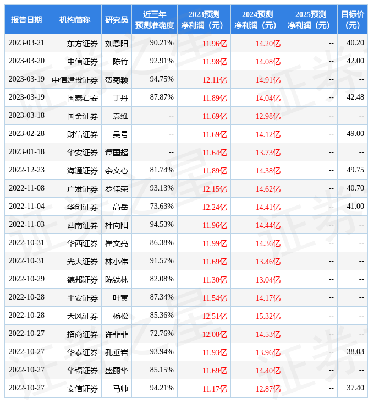Click analyst name 贺菊颖
Image resolution: width=368 pixels, height=402 pixels.
117,80
